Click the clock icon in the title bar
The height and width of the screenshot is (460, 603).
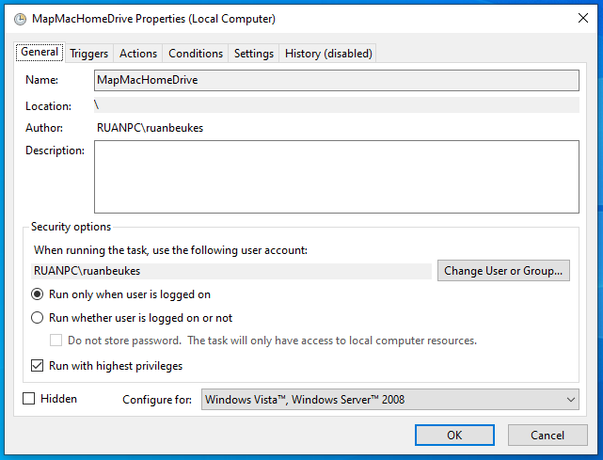click(x=21, y=18)
